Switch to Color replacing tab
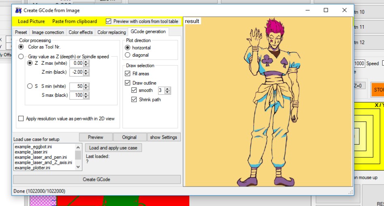384x206 pixels. click(x=111, y=32)
